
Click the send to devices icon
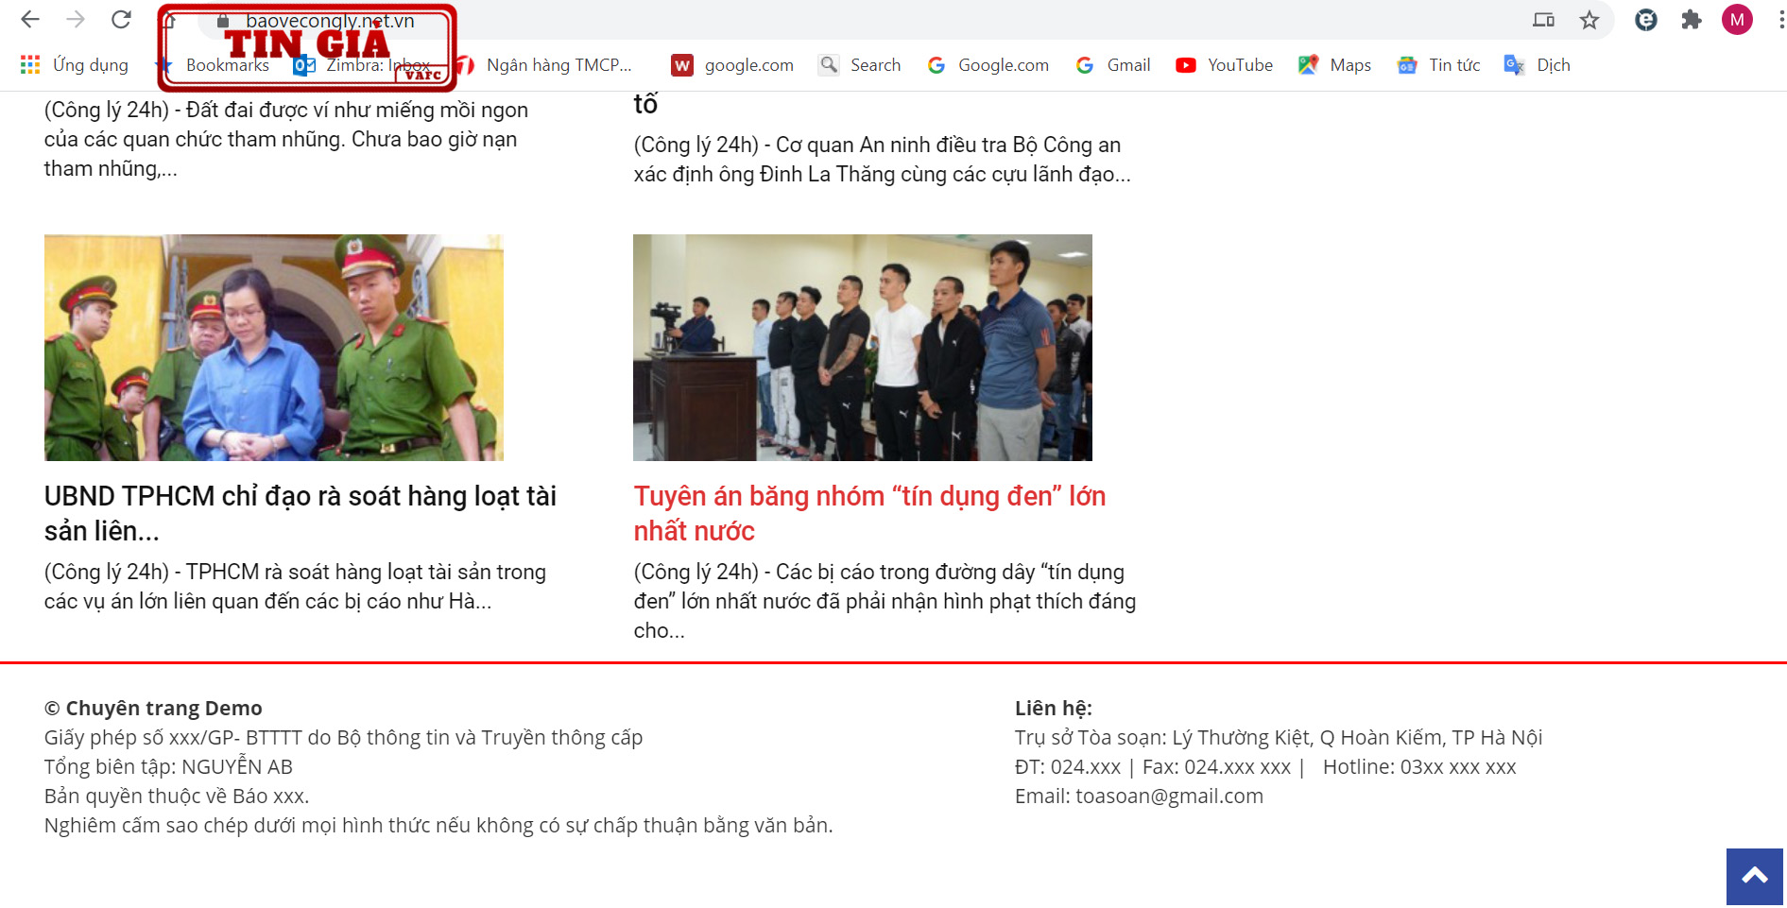(x=1543, y=20)
